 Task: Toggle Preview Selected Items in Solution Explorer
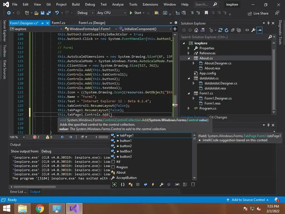click(x=259, y=30)
